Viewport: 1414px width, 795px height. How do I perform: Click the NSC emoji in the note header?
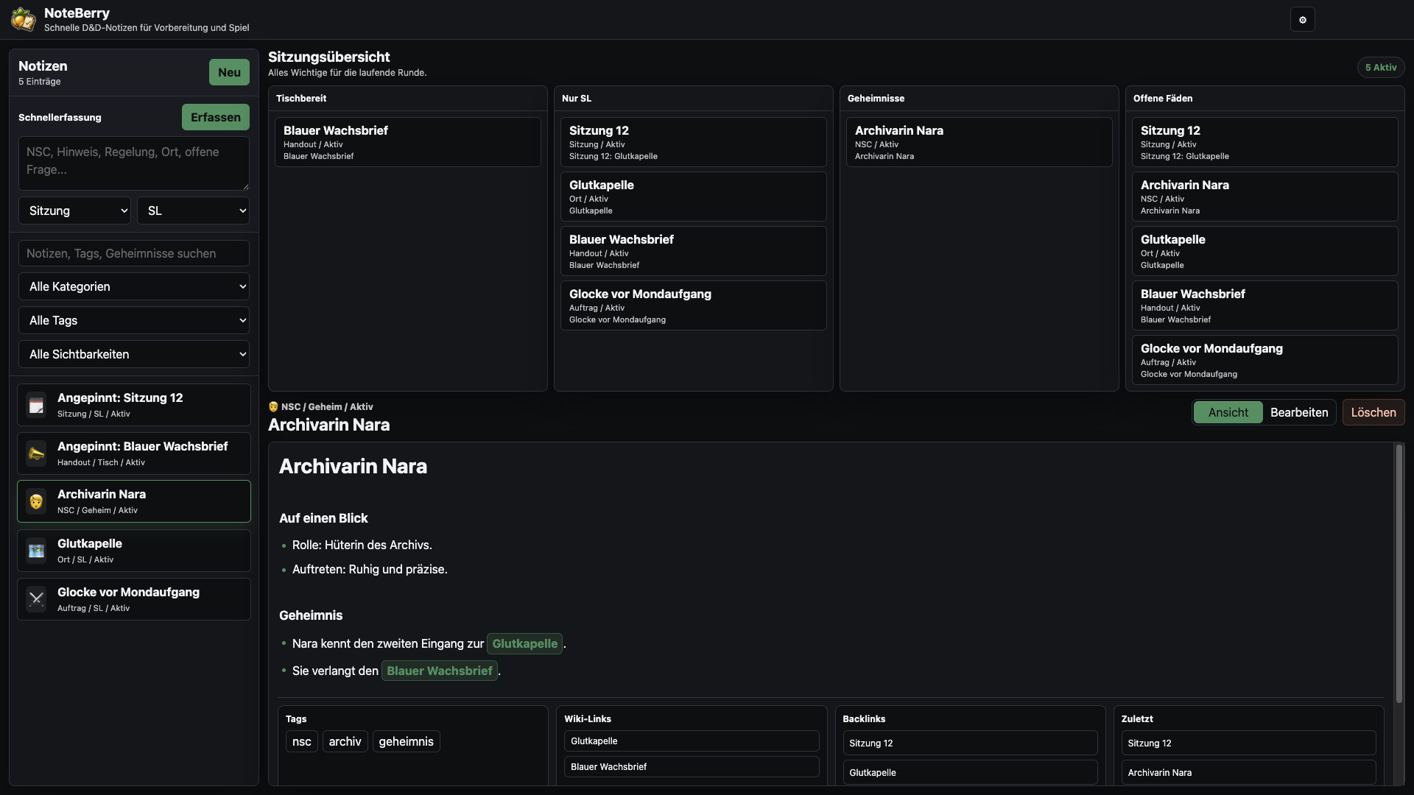click(x=273, y=406)
